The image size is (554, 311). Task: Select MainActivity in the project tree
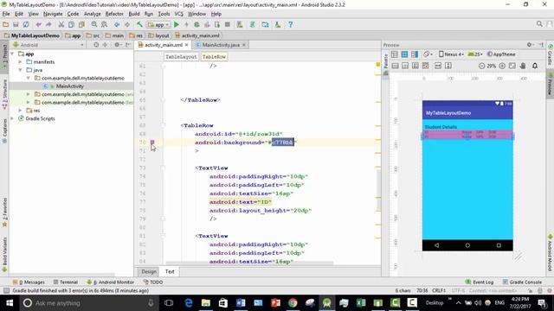(70, 86)
